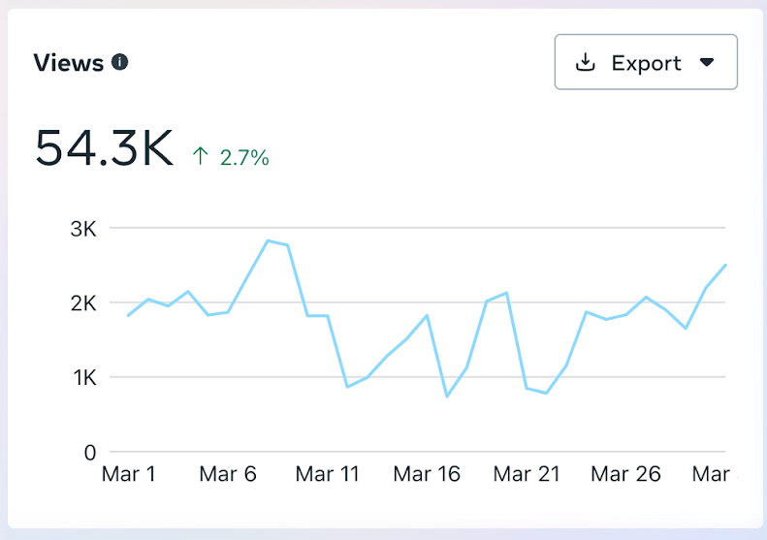Image resolution: width=767 pixels, height=540 pixels.
Task: Click the 1K y-axis label
Action: (x=83, y=377)
